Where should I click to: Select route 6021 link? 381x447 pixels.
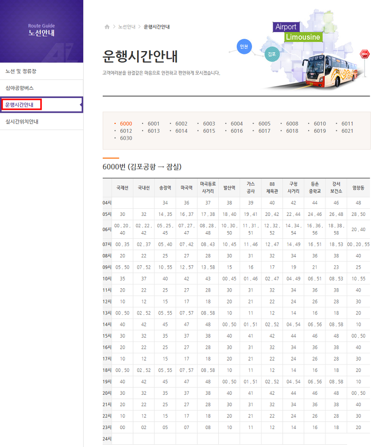point(347,131)
